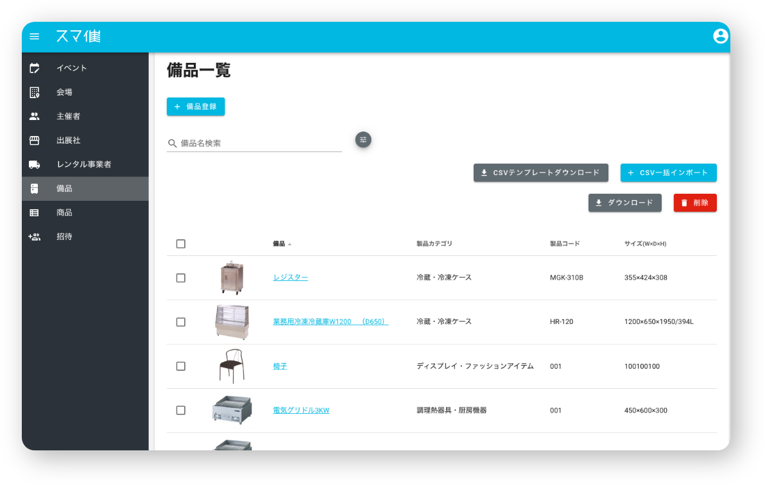Click the trash icon on the 削除 button
Image resolution: width=765 pixels, height=485 pixels.
tap(683, 202)
